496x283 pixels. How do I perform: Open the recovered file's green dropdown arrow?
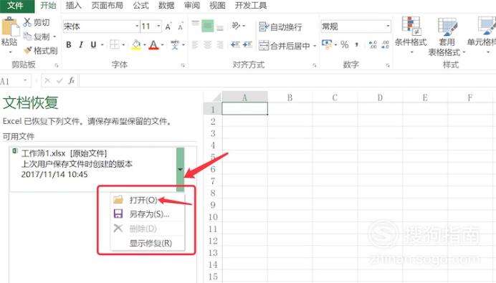180,170
